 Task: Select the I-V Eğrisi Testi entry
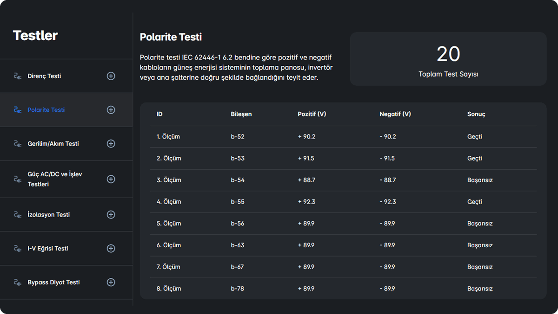[47, 249]
